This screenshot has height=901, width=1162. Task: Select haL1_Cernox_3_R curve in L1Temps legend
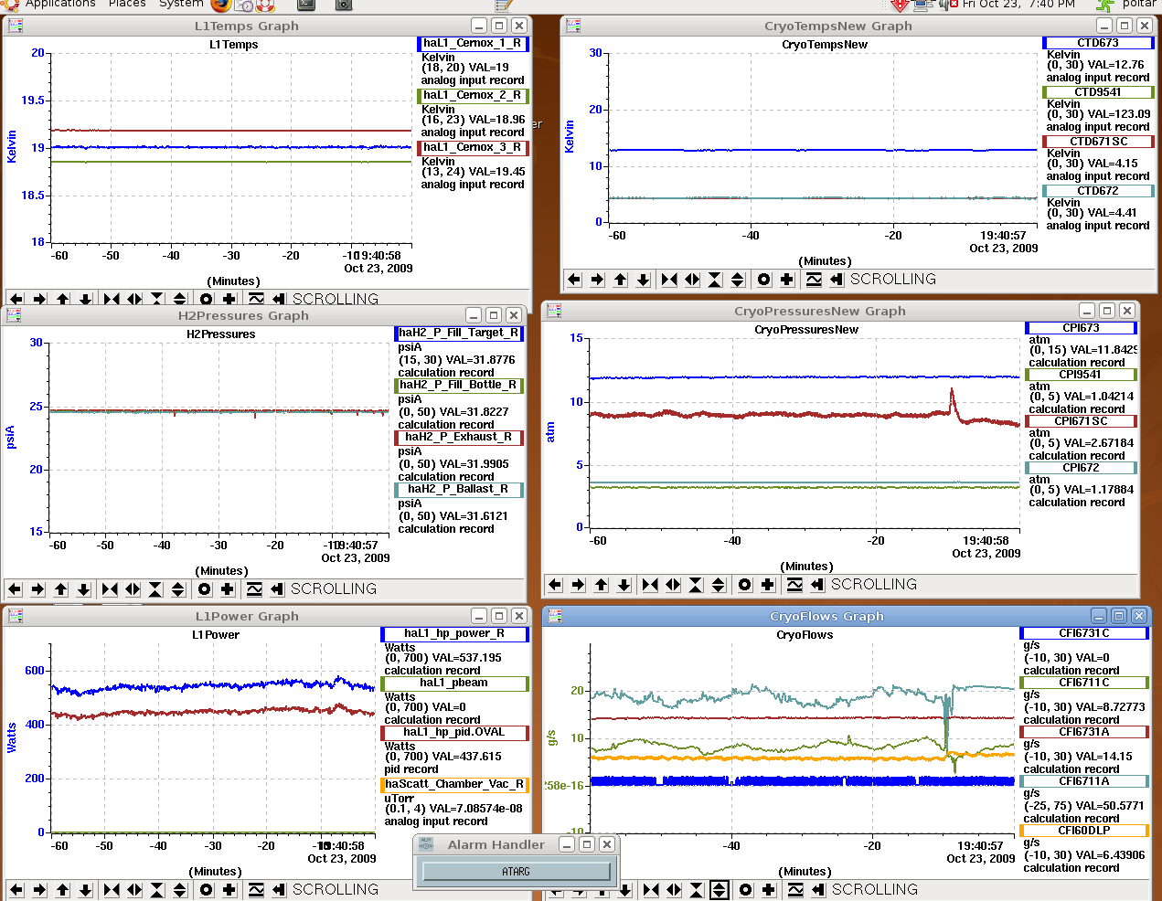tap(473, 147)
